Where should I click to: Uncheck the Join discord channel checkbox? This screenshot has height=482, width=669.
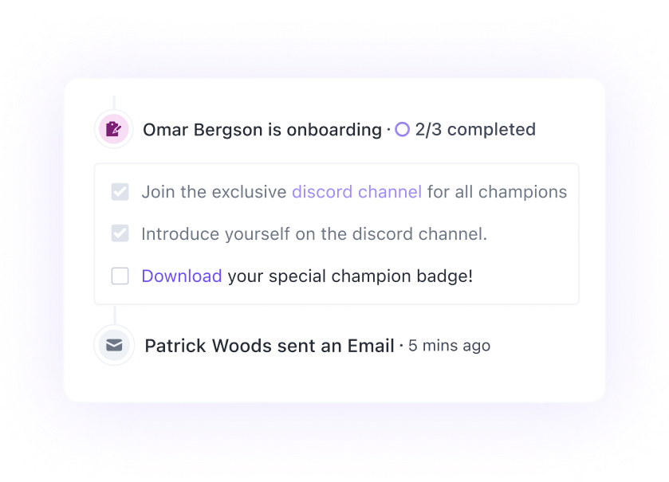(120, 192)
